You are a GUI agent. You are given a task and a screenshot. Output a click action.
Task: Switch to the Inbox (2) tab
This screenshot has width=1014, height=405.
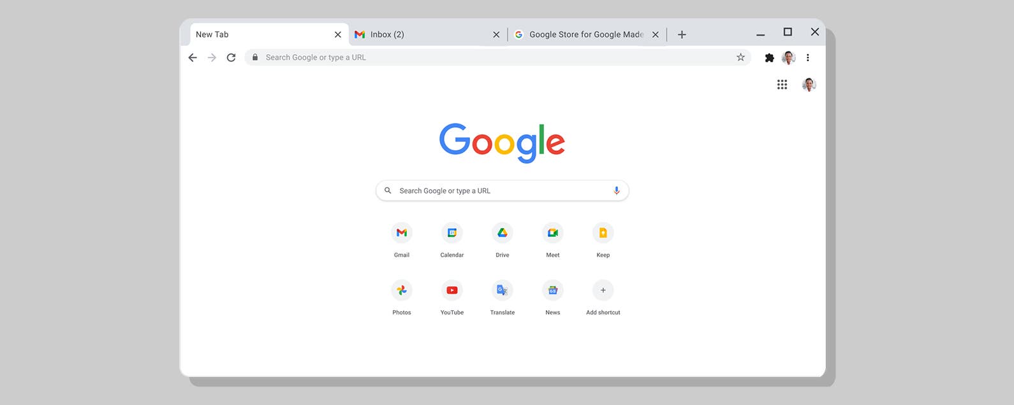[x=428, y=34]
